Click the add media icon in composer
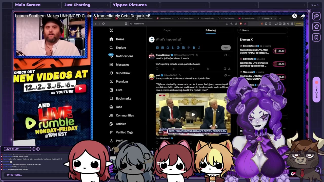The image size is (324, 182). coord(157,48)
